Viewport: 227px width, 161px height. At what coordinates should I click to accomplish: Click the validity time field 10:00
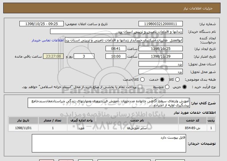coord(116,56)
